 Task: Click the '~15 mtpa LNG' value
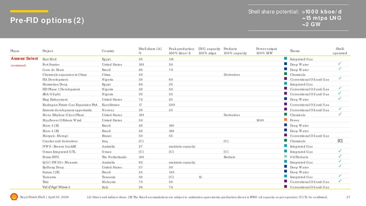click(322, 18)
